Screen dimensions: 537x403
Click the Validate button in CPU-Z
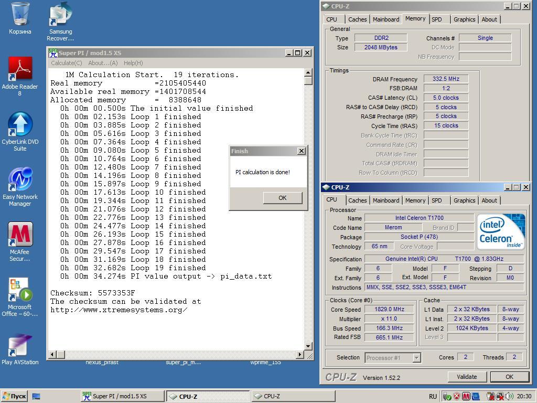click(x=467, y=377)
